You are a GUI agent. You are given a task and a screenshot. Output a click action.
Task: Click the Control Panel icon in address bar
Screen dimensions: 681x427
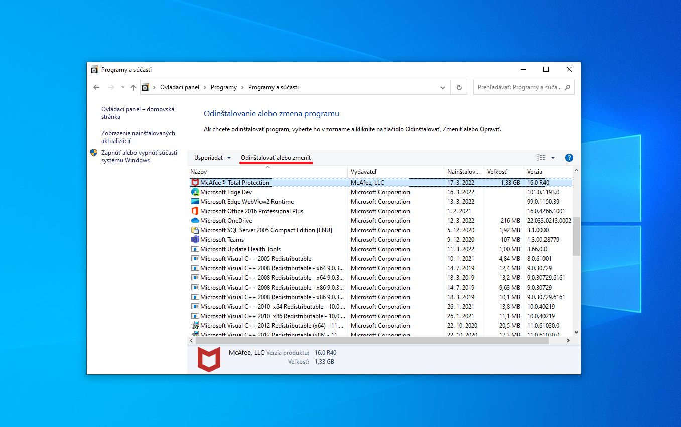[145, 87]
